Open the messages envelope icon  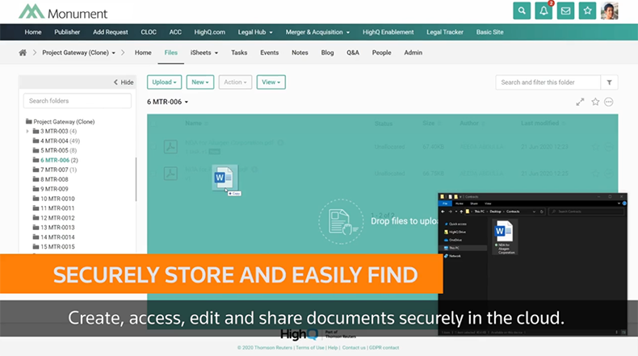pyautogui.click(x=566, y=10)
